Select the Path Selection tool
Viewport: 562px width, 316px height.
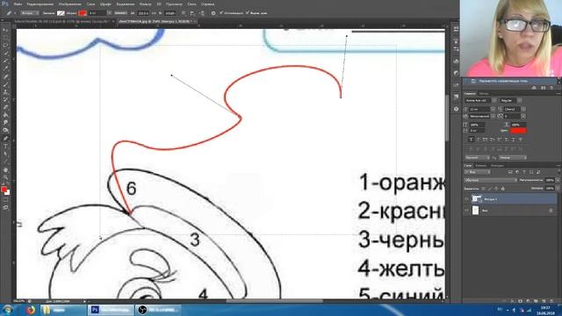point(6,154)
